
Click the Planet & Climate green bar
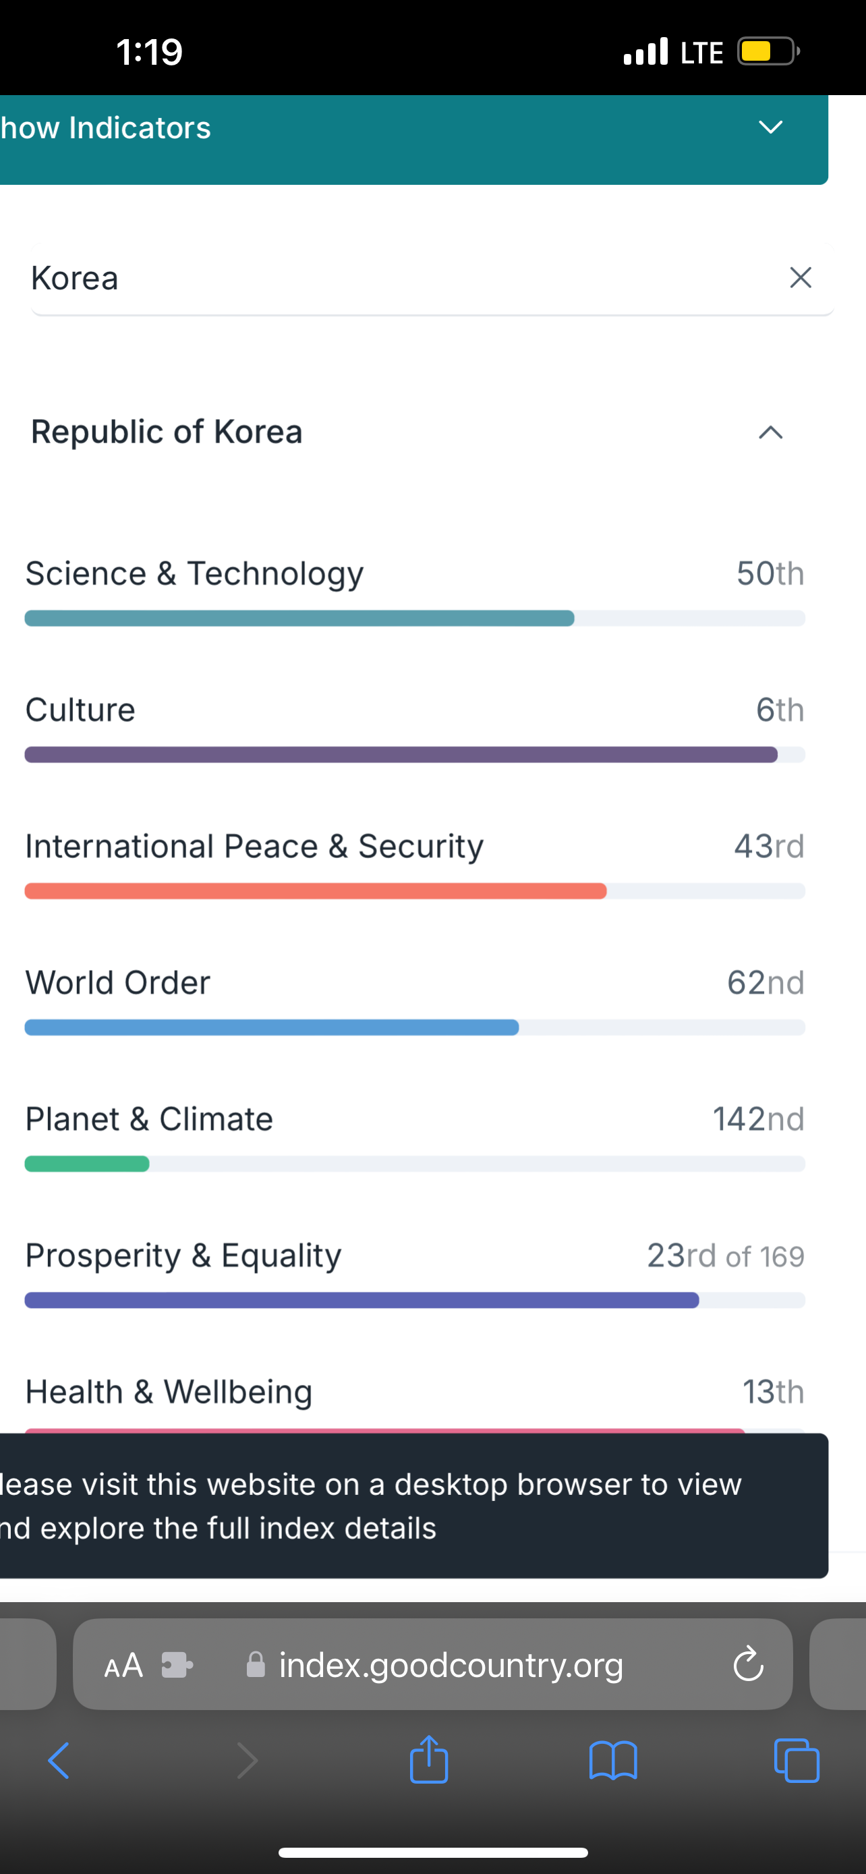pyautogui.click(x=87, y=1164)
